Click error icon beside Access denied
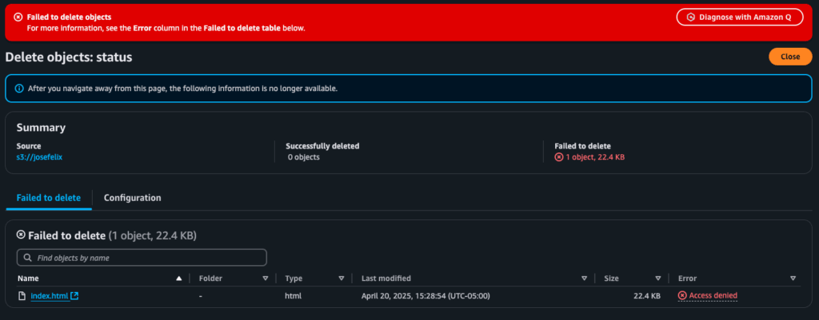Screen dimensions: 819x320 click(682, 296)
